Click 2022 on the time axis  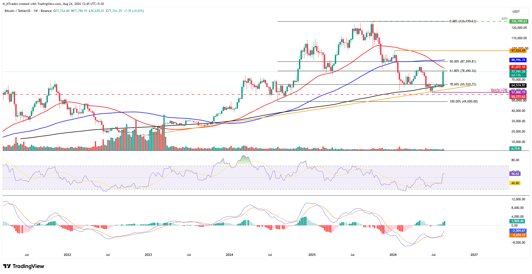pyautogui.click(x=67, y=255)
